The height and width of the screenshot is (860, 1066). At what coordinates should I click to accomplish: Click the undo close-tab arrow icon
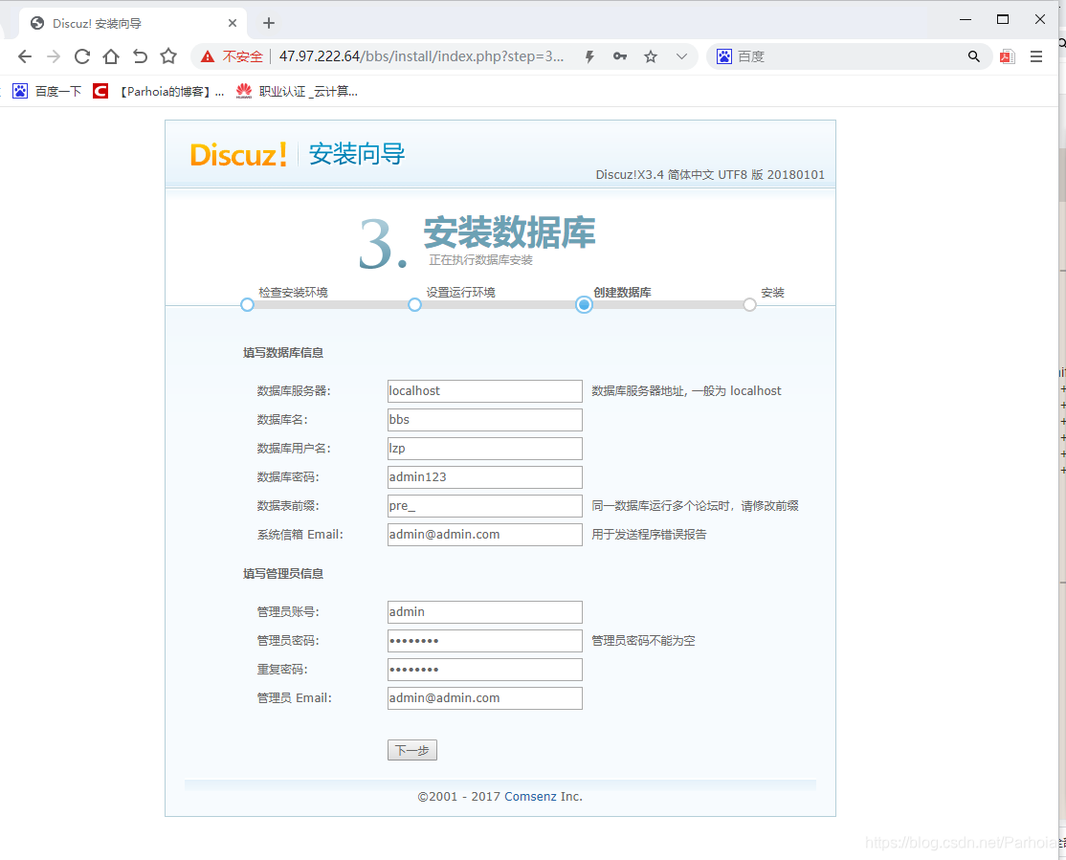tap(140, 56)
